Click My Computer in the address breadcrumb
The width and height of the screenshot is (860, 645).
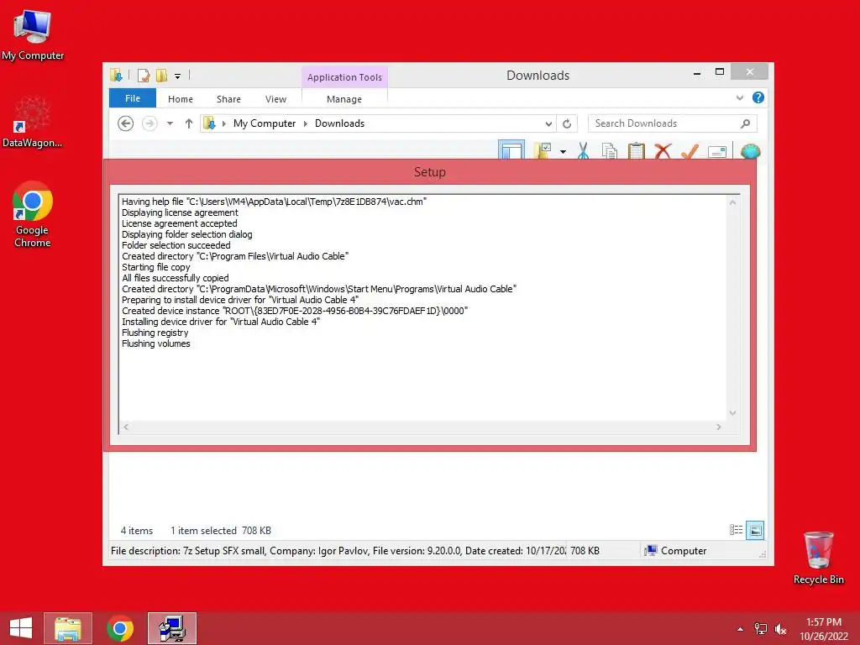tap(265, 123)
